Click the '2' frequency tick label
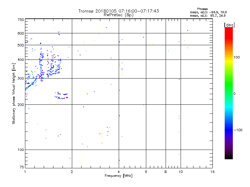The image size is (250, 187). pyautogui.click(x=72, y=172)
